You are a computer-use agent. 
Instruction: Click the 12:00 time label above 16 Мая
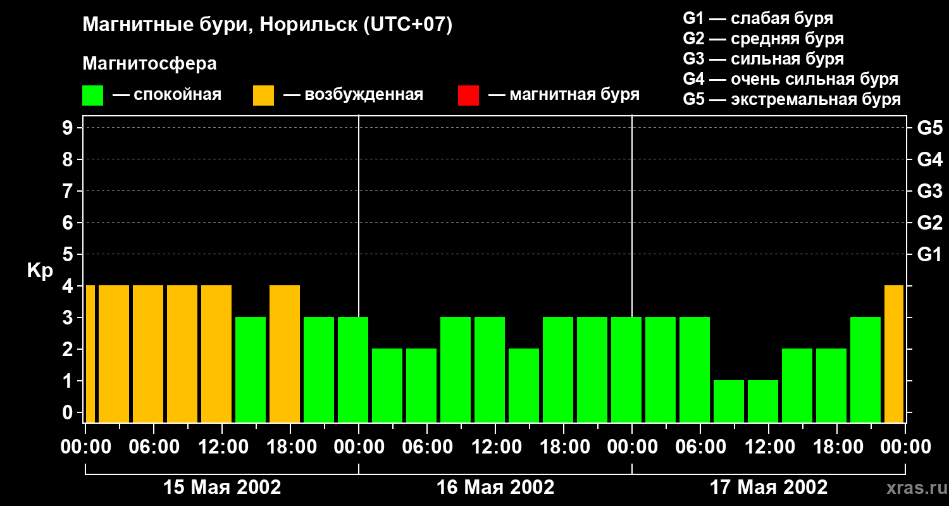click(x=495, y=447)
